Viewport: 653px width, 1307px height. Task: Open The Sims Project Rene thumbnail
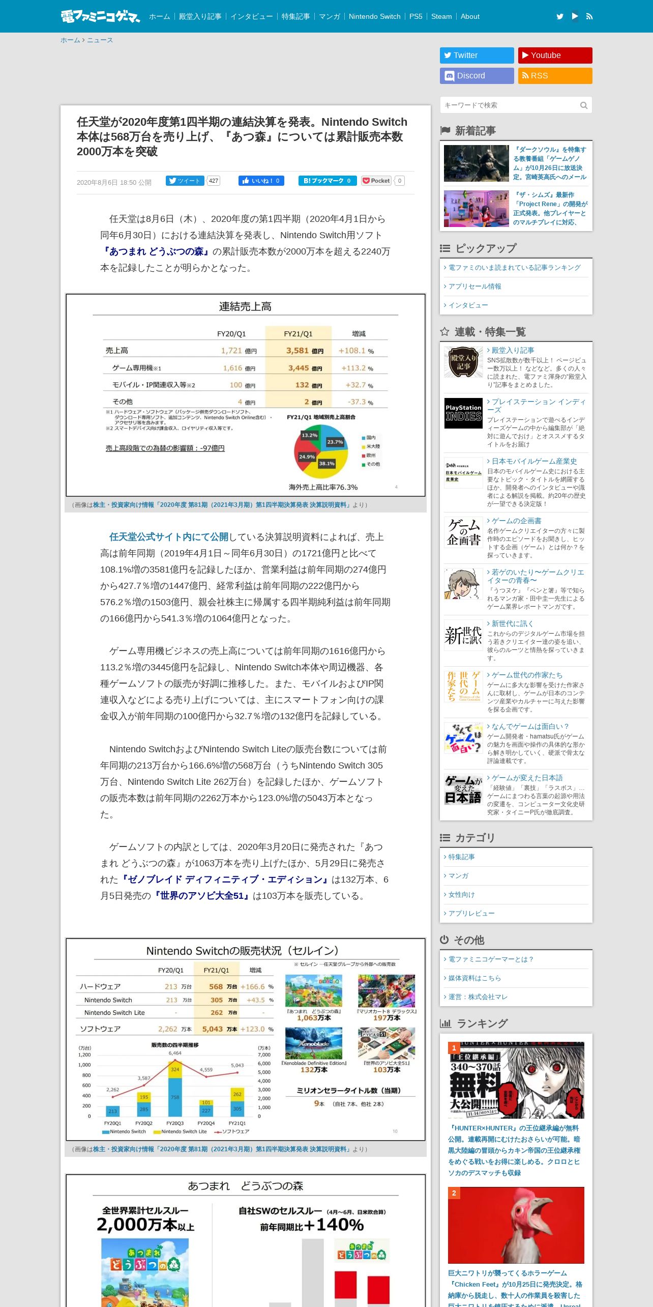(x=476, y=209)
